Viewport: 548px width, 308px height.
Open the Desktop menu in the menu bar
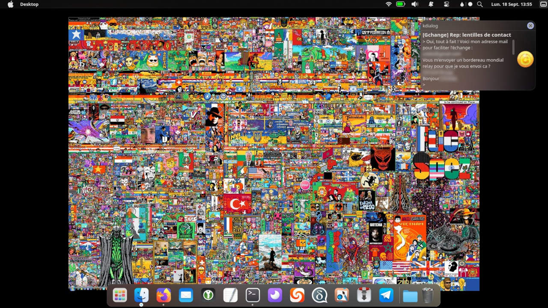coord(29,4)
